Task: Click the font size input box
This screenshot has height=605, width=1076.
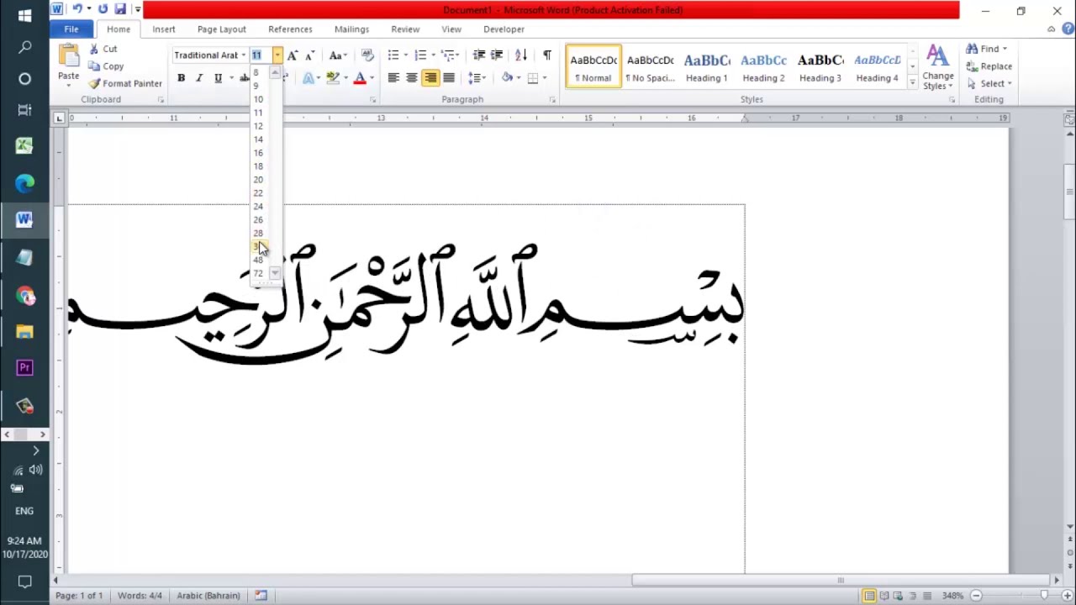Action: click(x=261, y=55)
